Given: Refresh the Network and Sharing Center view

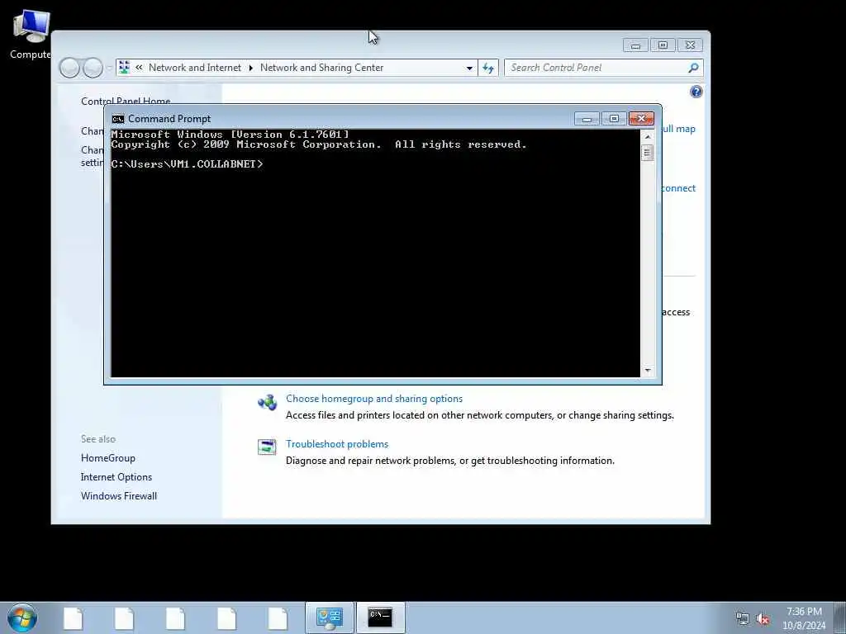Looking at the screenshot, I should (x=488, y=68).
